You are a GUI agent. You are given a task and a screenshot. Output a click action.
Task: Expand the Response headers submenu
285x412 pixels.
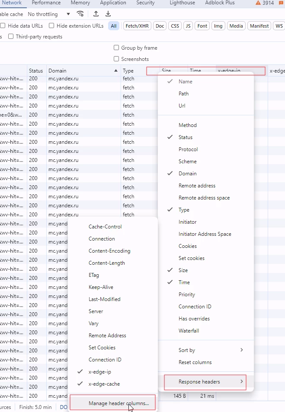(205, 382)
